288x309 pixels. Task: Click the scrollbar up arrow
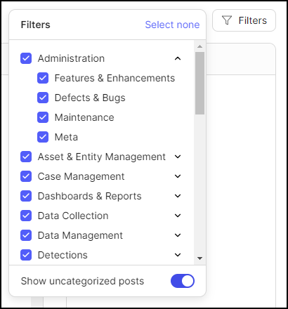(199, 46)
